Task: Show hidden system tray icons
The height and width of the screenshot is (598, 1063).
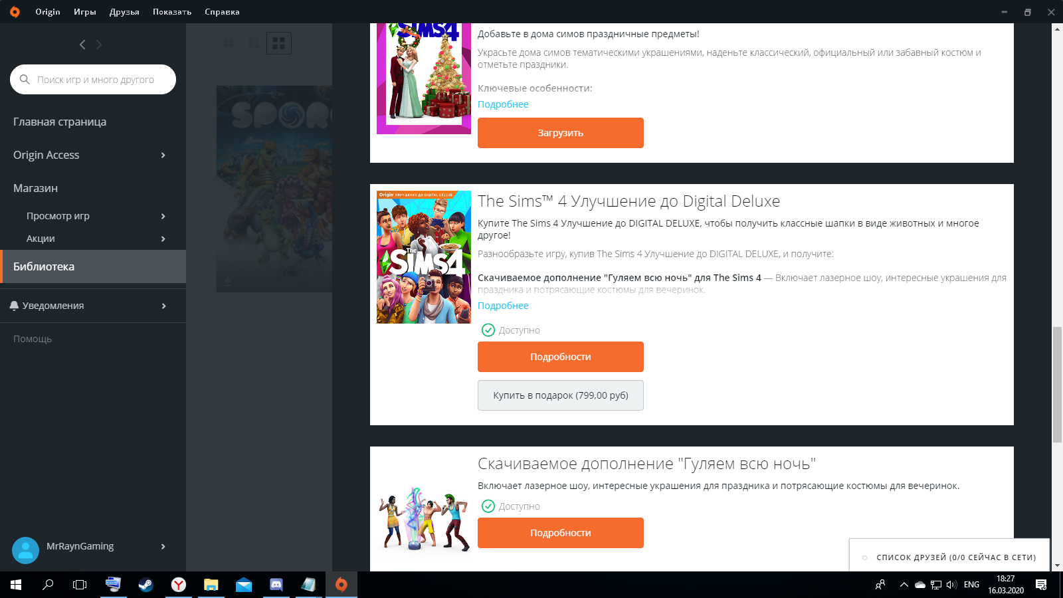Action: pyautogui.click(x=904, y=585)
